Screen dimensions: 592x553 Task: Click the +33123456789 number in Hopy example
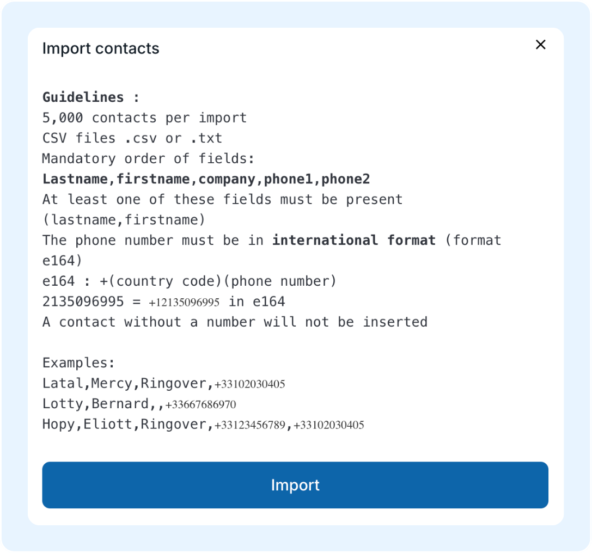[x=250, y=425]
